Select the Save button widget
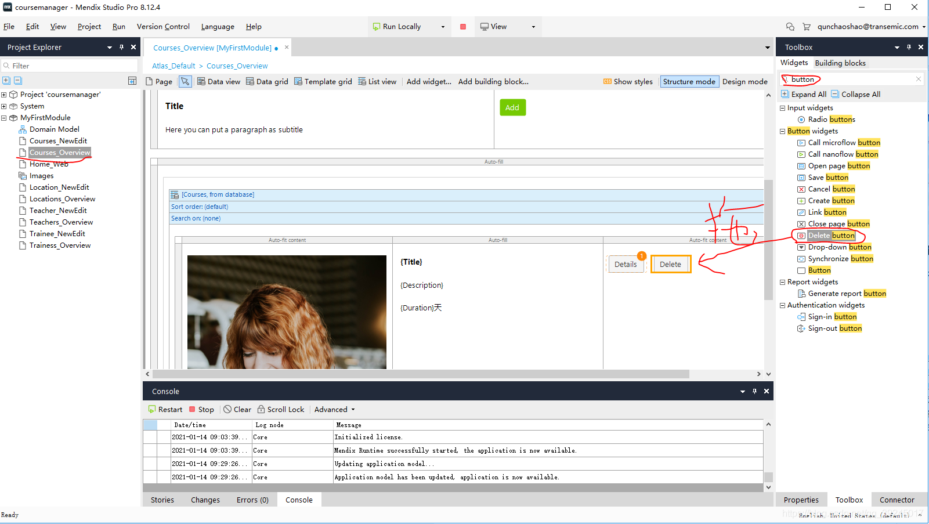 [x=823, y=178]
